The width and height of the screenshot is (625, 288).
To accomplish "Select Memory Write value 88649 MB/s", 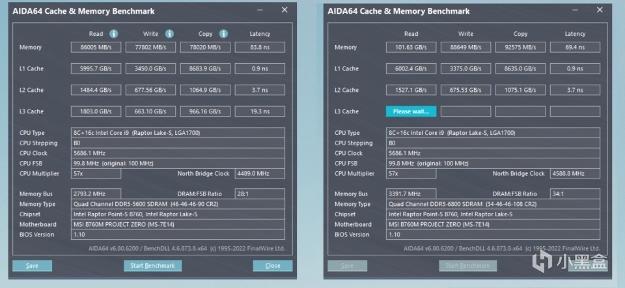I will pos(465,47).
